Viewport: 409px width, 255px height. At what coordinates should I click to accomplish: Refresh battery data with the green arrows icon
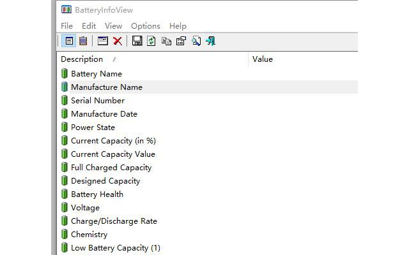[x=151, y=41]
